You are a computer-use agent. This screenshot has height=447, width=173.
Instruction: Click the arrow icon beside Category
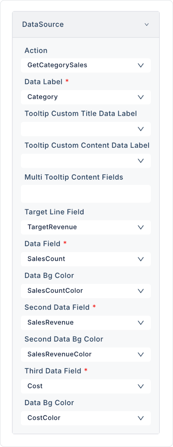(141, 97)
